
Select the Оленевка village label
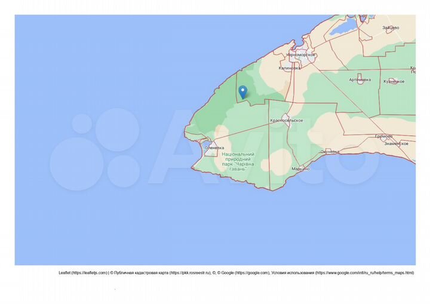pos(214,148)
